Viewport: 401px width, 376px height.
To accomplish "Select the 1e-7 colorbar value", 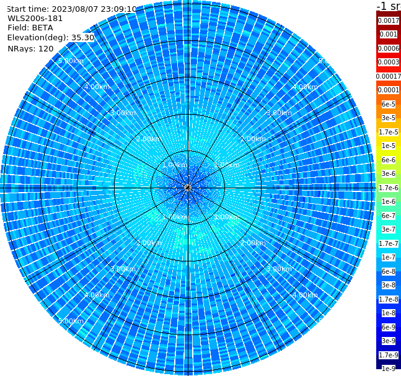I will tap(388, 257).
